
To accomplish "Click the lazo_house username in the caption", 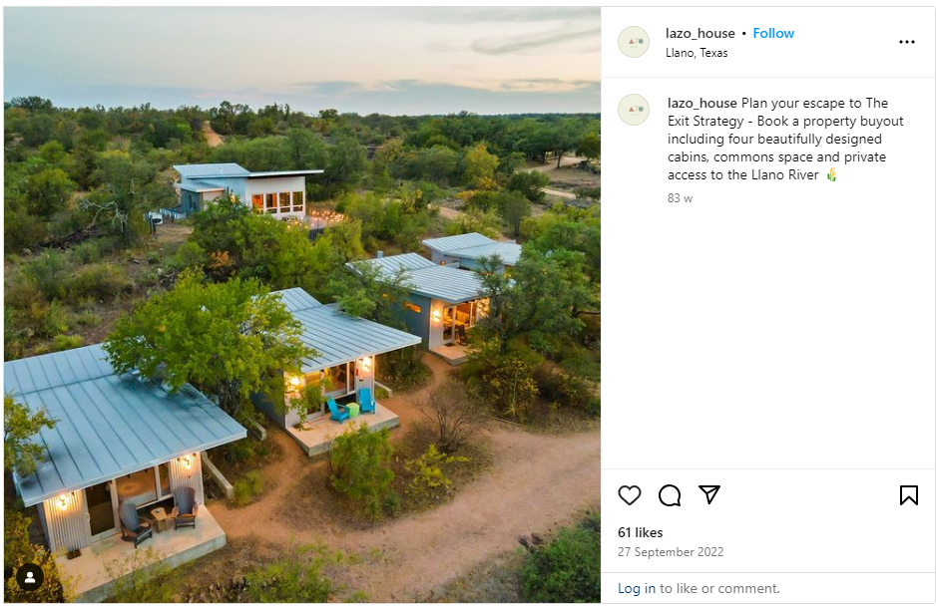I will click(702, 103).
